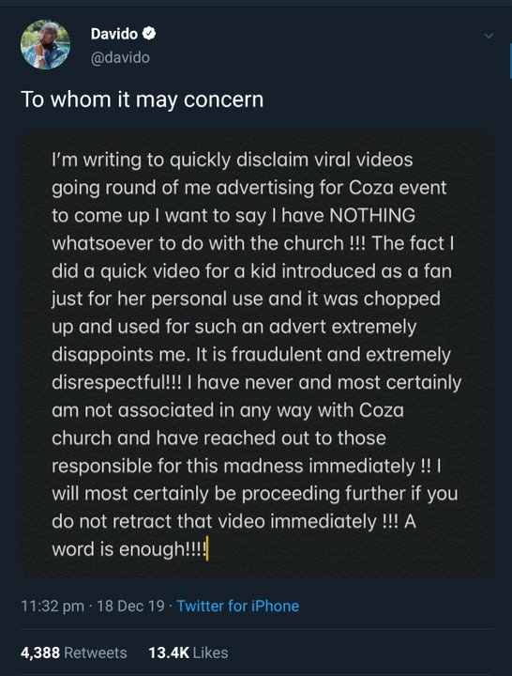Click the yellow text cursor after "enough!!!!"
This screenshot has width=512, height=676.
207,548
